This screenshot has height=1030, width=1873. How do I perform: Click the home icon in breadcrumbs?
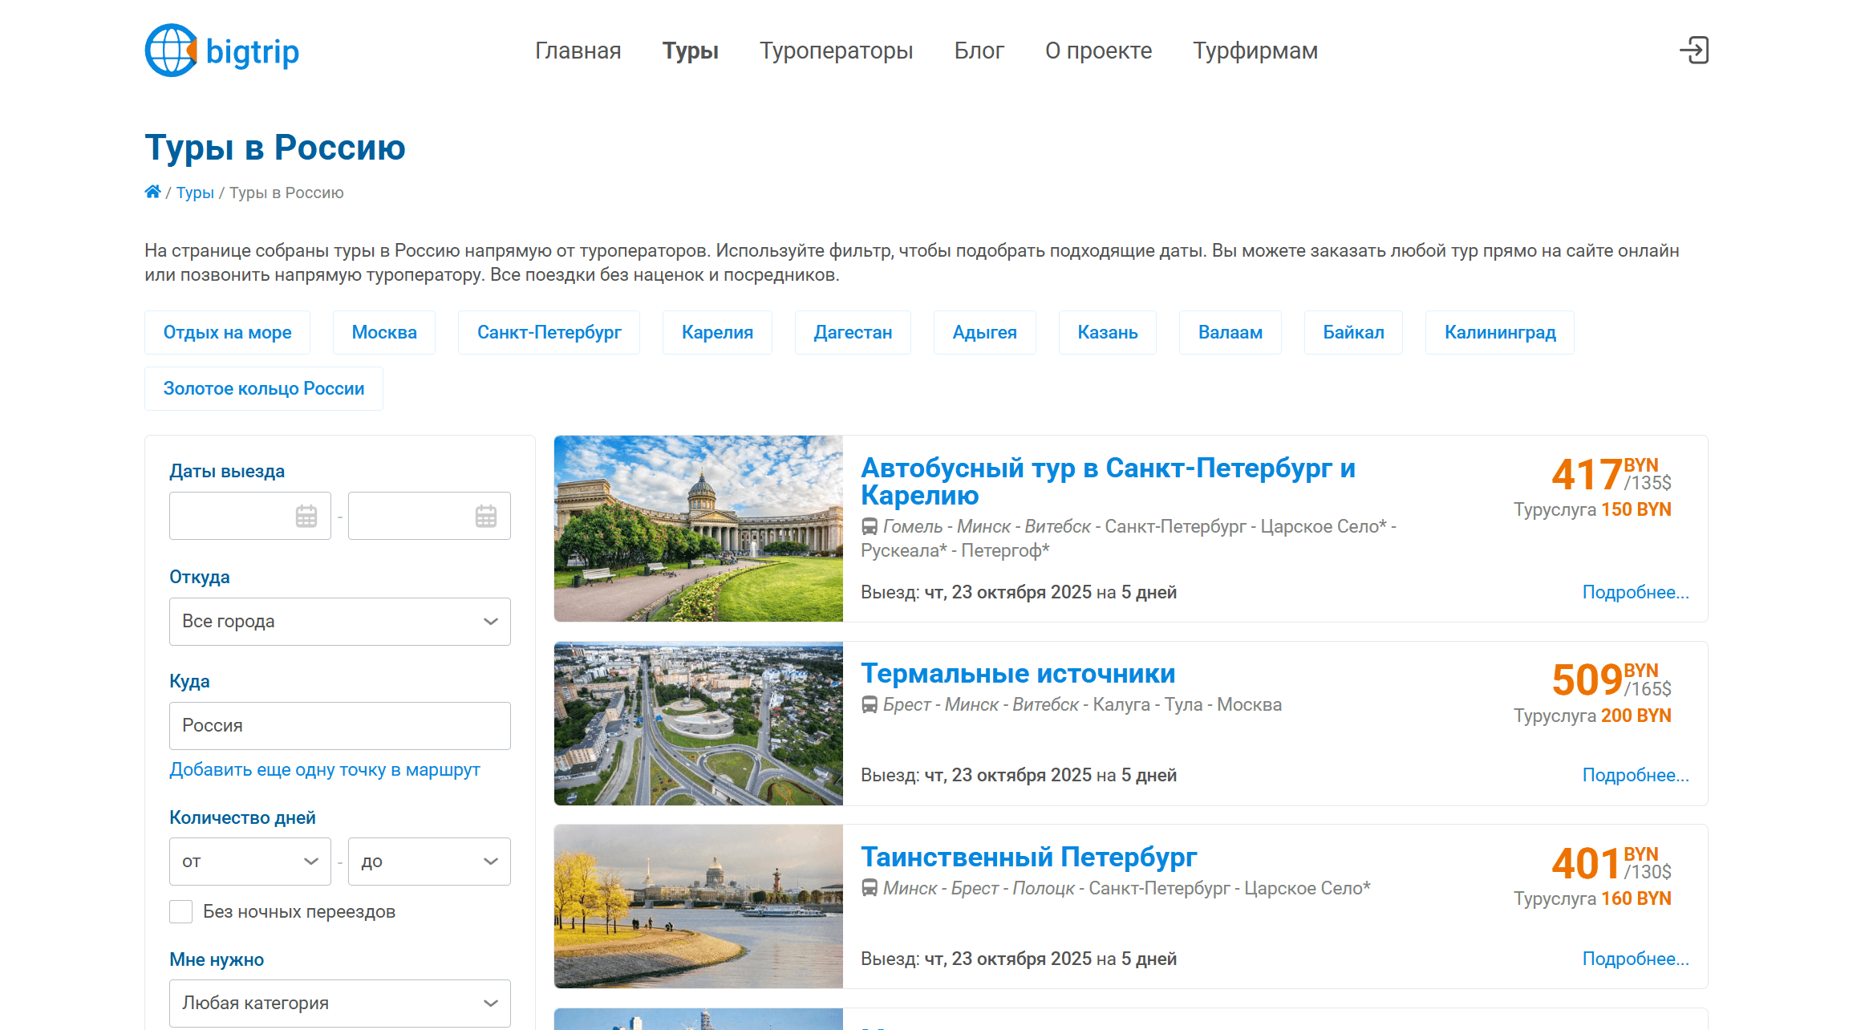tap(152, 192)
